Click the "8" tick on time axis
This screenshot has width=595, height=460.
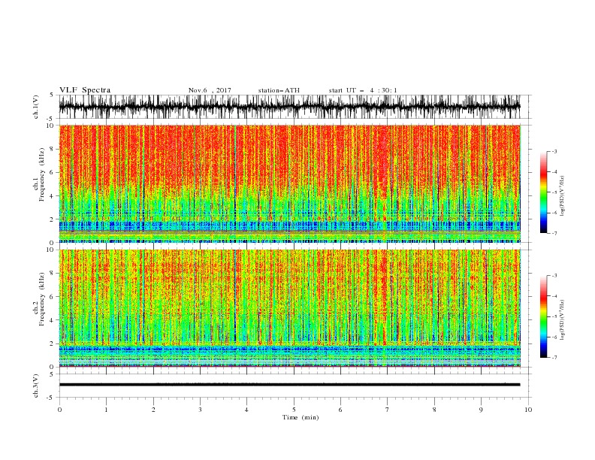tap(434, 410)
